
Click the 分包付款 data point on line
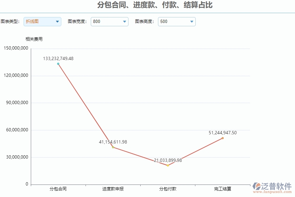168,165
